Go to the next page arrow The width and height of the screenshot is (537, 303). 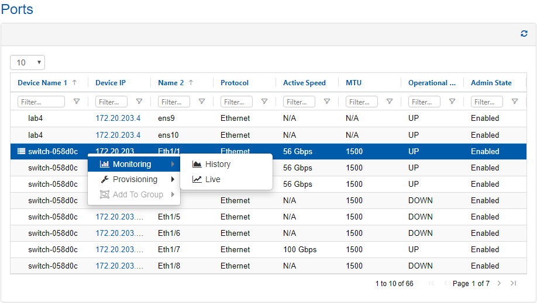pos(499,284)
